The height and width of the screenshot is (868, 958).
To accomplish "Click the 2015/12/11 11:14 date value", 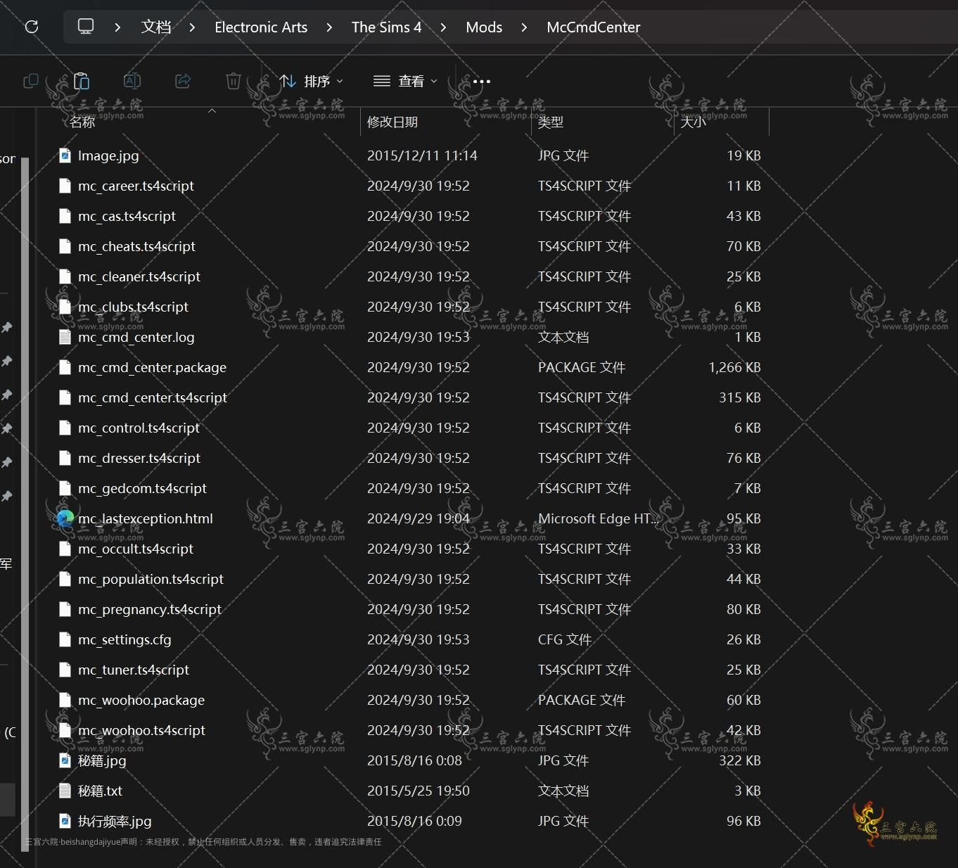I will pos(422,155).
